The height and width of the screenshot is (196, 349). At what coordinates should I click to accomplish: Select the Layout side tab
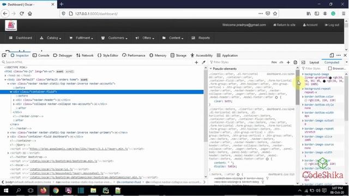(x=314, y=63)
